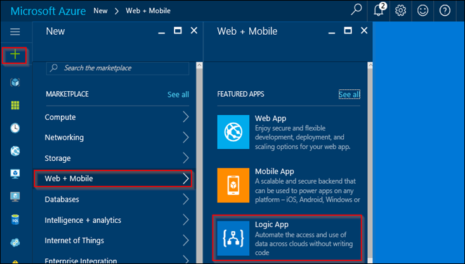Image resolution: width=465 pixels, height=264 pixels.
Task: Minimize the Web + Mobile blade
Action: (332, 32)
